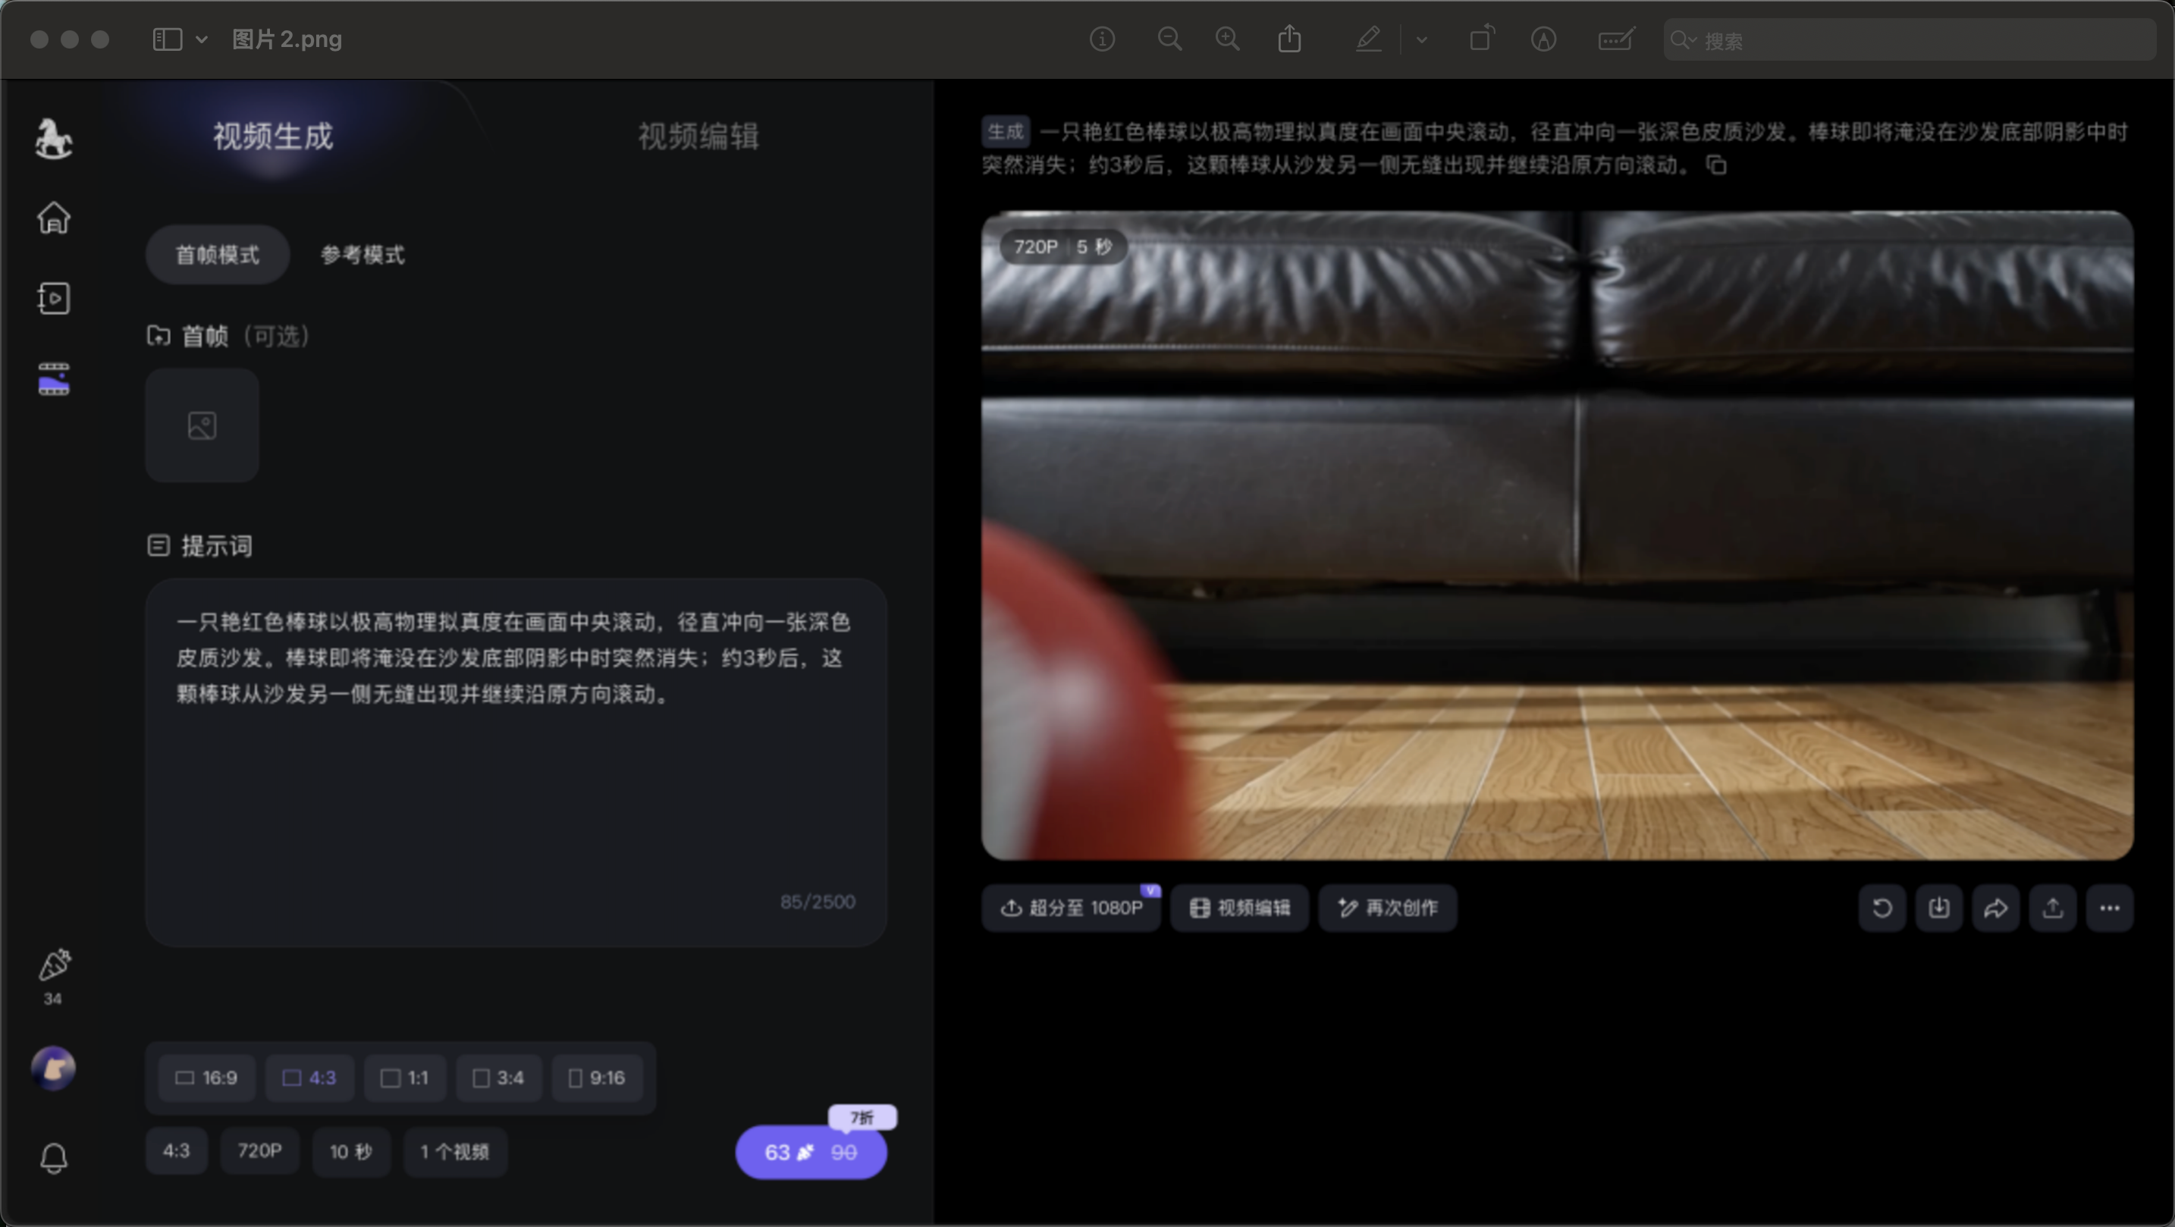Copy the prompt text with copy icon
The height and width of the screenshot is (1227, 2175).
pyautogui.click(x=1716, y=165)
